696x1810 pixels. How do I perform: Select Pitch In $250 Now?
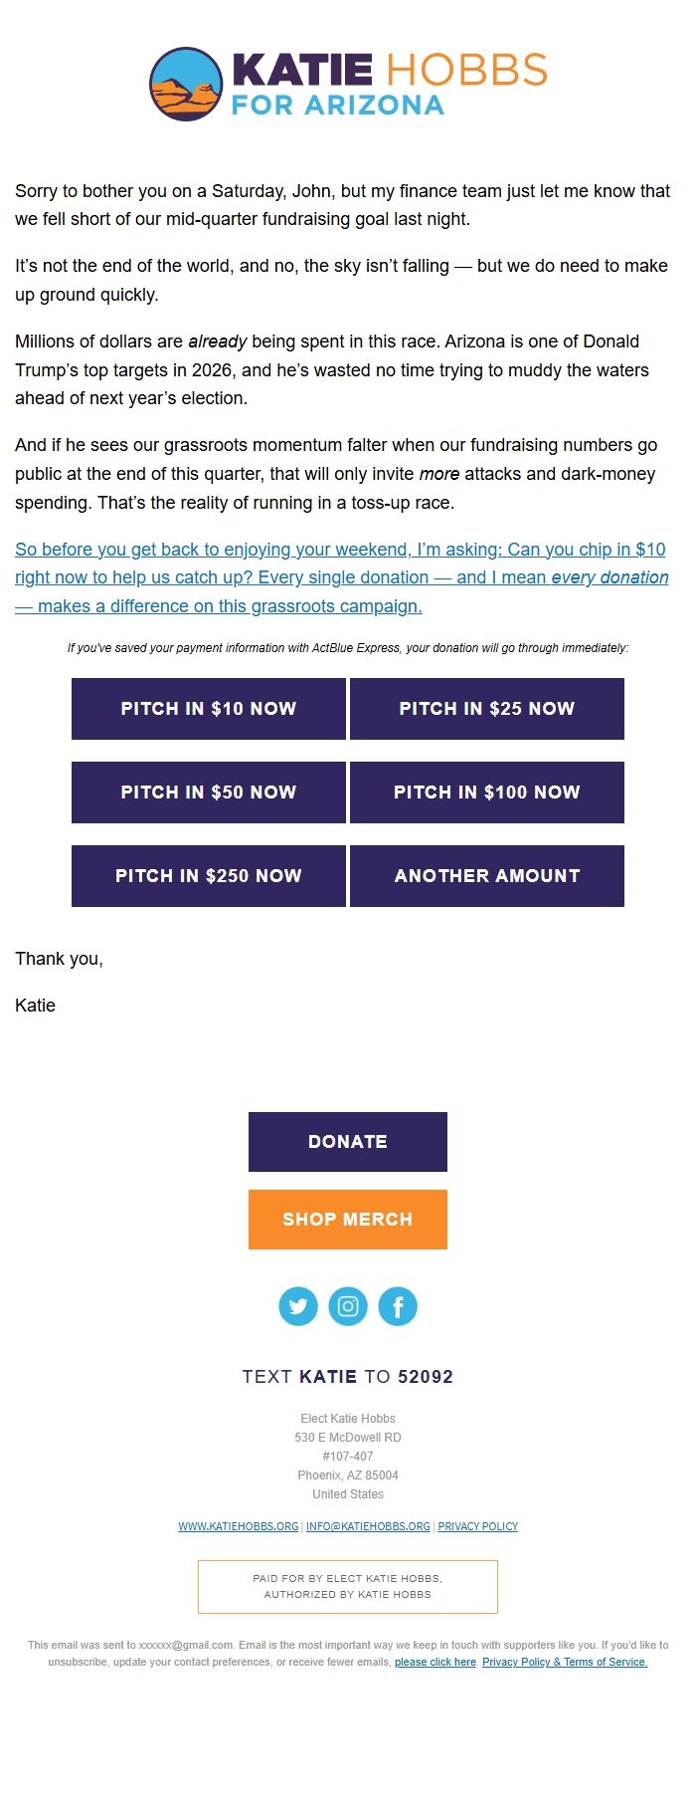point(209,876)
